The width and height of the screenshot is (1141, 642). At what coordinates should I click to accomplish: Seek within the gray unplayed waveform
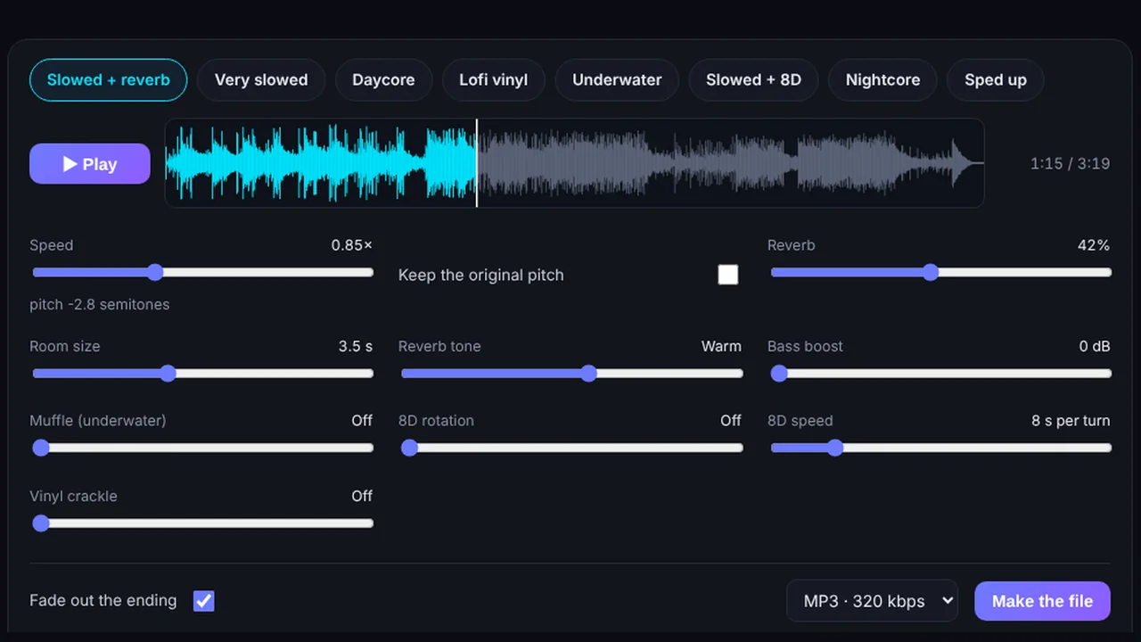tap(730, 163)
